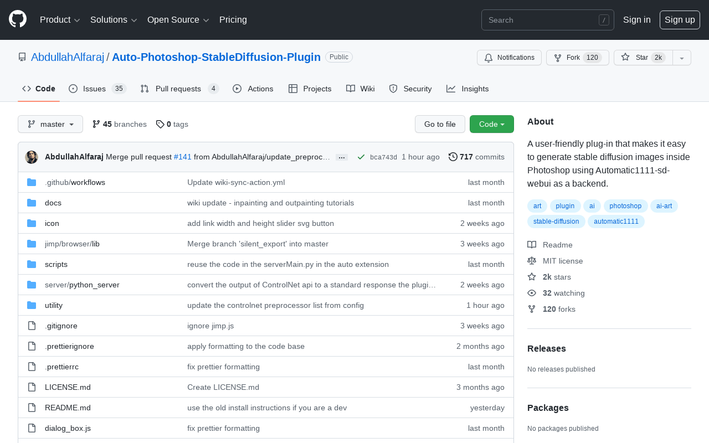Click the green commit status checkmark
The height and width of the screenshot is (443, 709).
(x=361, y=157)
